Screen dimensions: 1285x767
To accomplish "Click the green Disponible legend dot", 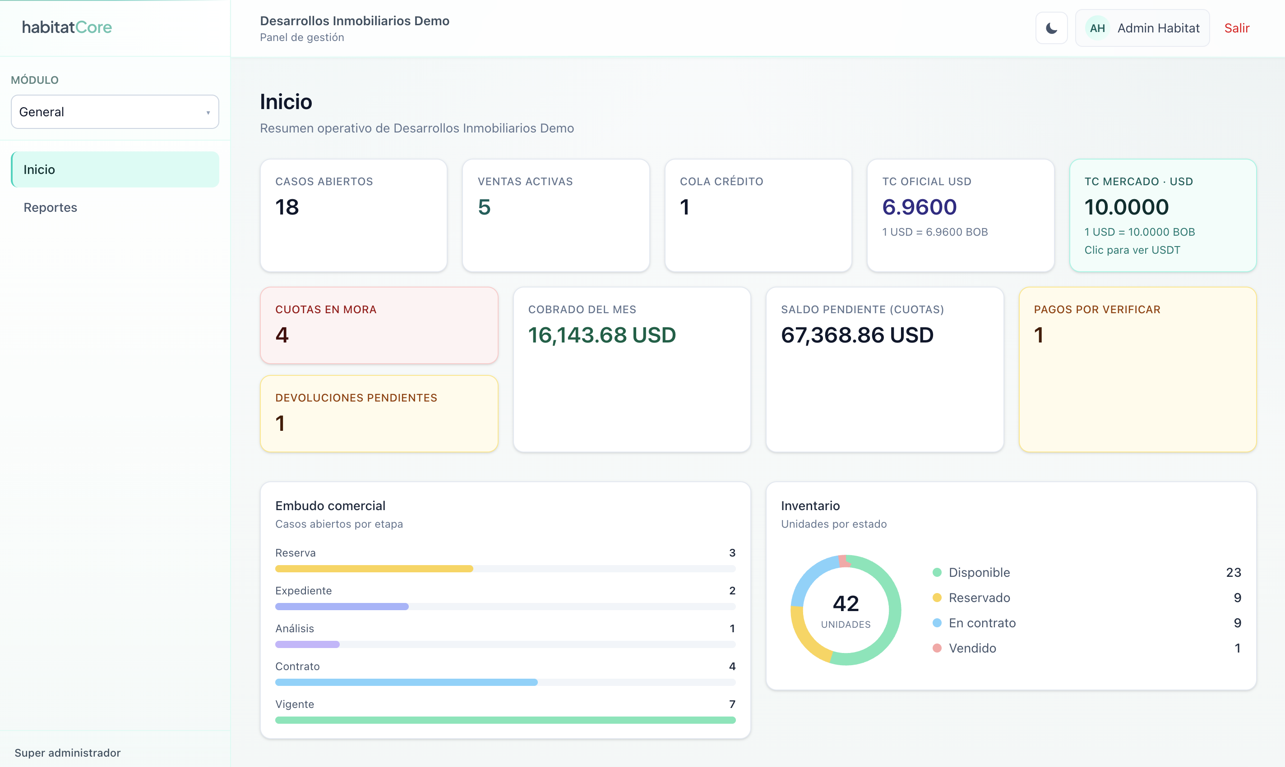I will coord(937,572).
